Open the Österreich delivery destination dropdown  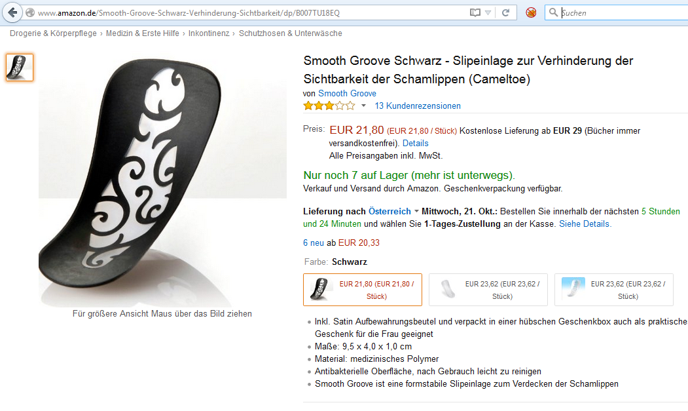tap(393, 212)
